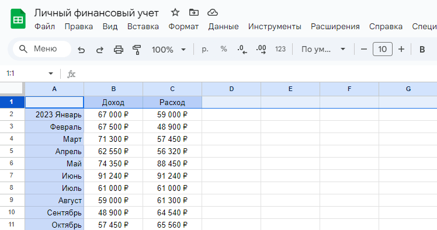This screenshot has width=437, height=230.
Task: Select income cell 71 300 ₽
Action: (x=113, y=139)
